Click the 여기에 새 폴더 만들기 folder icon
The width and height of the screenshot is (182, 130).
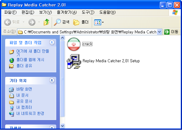pyautogui.click(x=12, y=52)
